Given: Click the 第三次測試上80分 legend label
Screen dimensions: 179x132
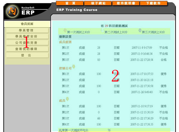Looking at the screenshot, I should (x=153, y=32).
